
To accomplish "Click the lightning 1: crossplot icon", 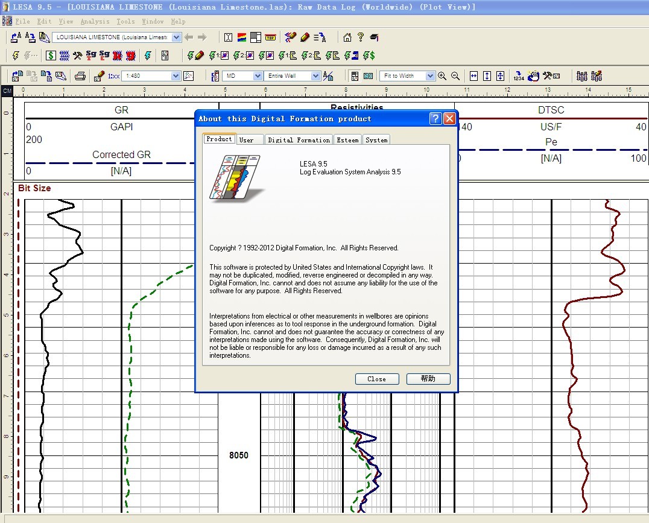I will tap(219, 55).
